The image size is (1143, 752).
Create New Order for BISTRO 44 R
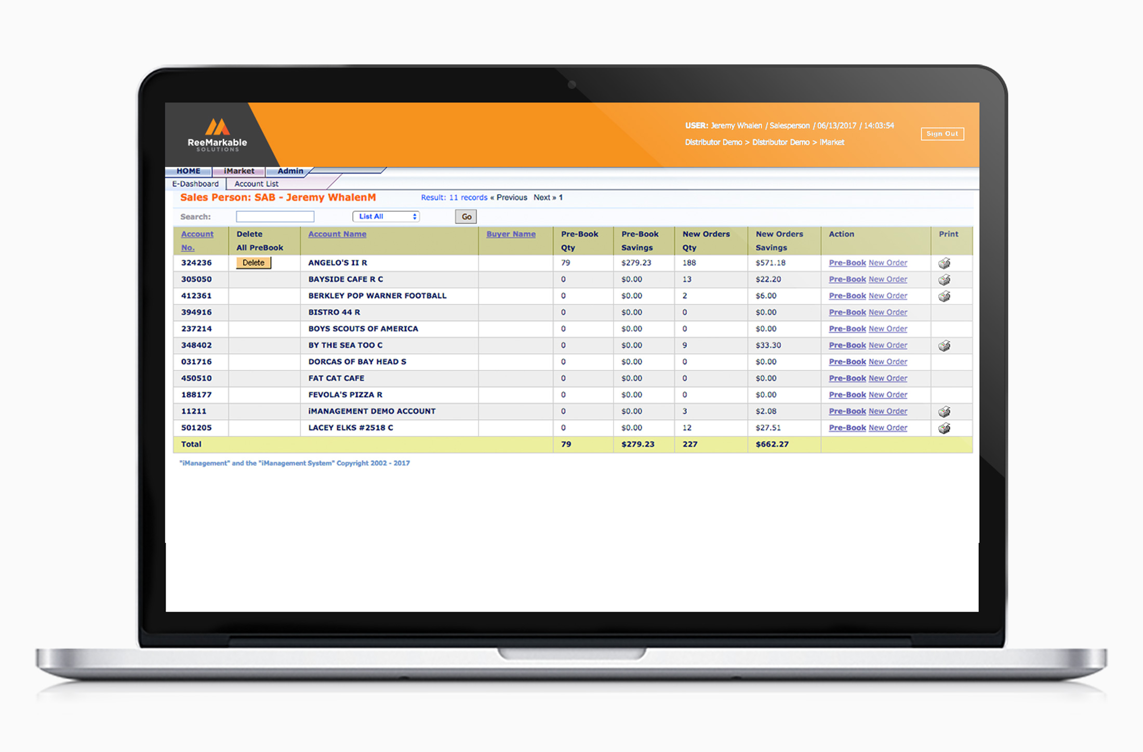(888, 313)
